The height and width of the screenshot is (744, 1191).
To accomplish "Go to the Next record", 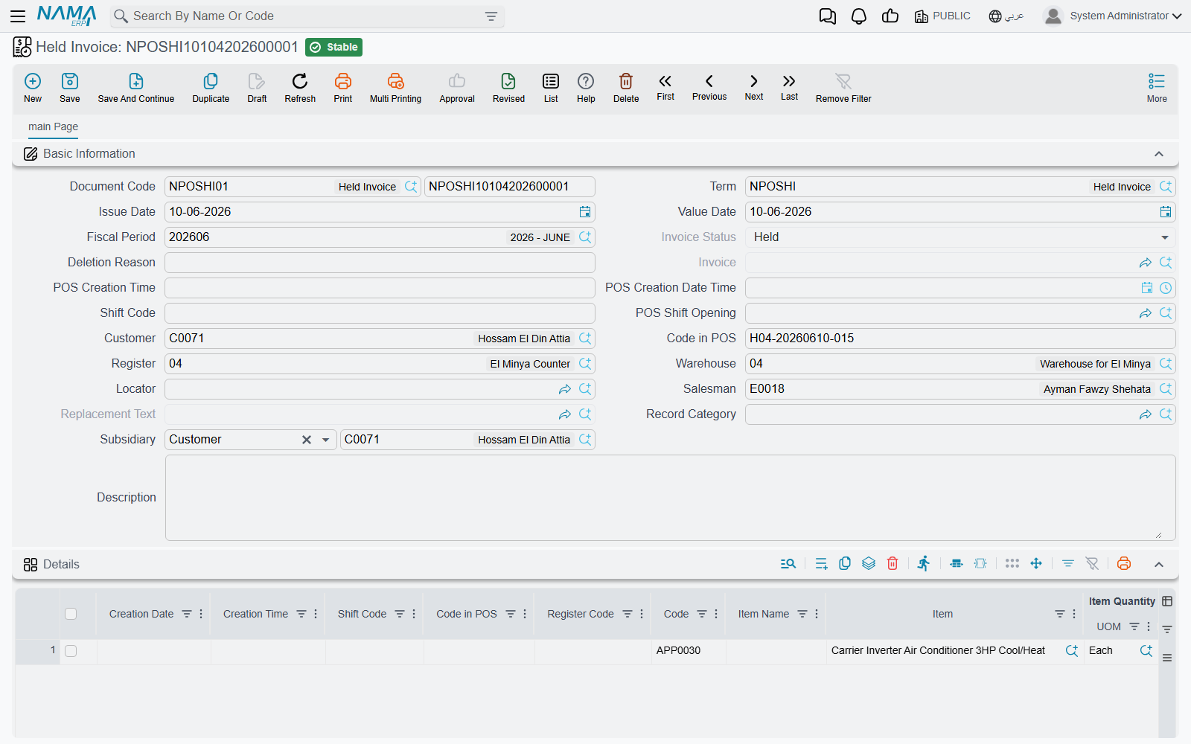I will (x=754, y=87).
